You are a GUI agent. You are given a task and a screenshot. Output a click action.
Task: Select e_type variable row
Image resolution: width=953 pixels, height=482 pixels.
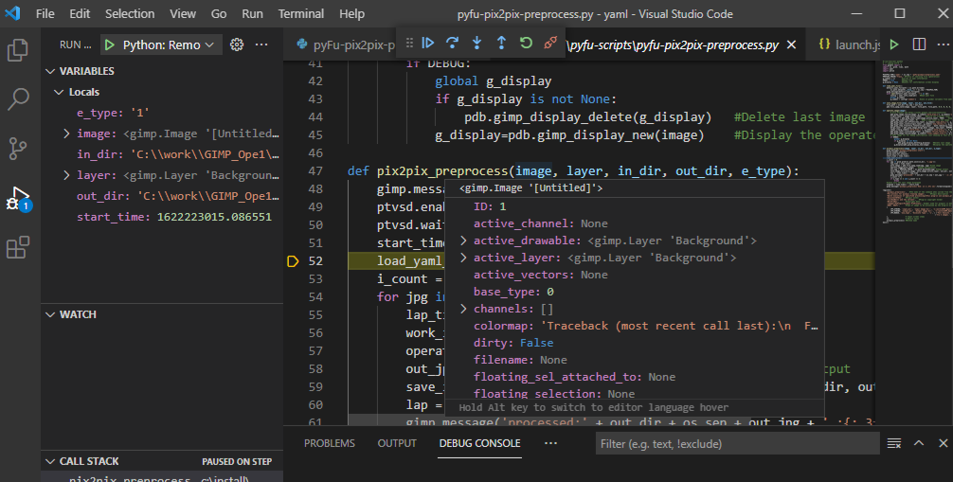(x=162, y=113)
